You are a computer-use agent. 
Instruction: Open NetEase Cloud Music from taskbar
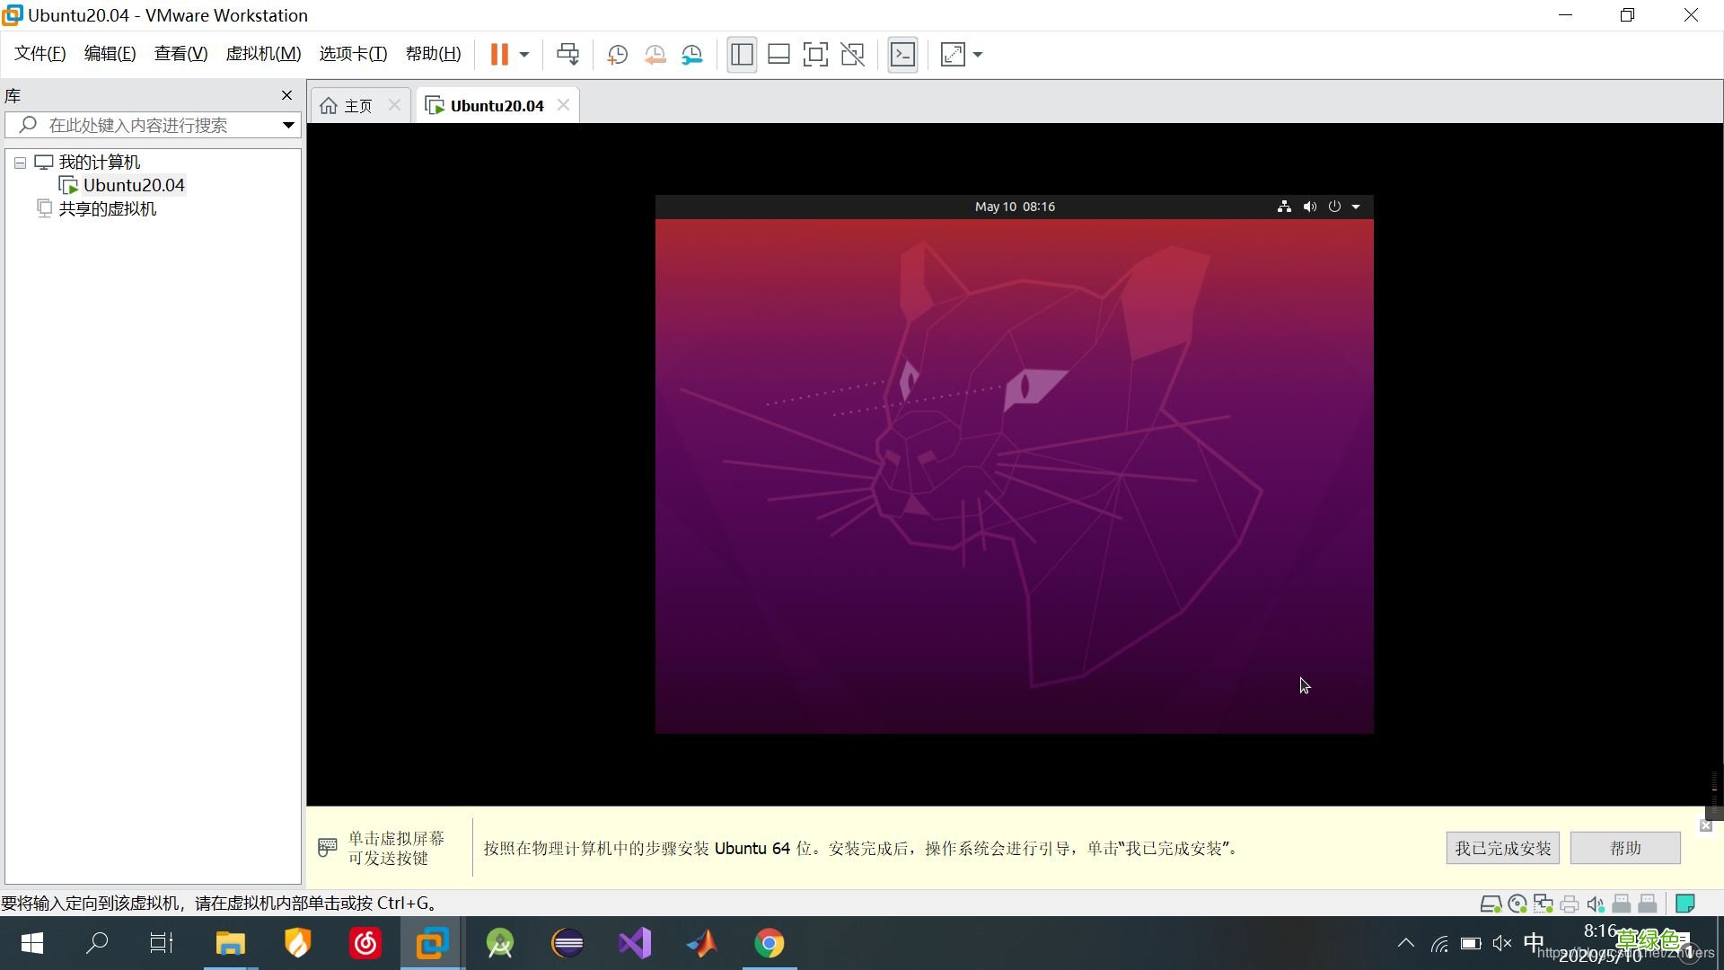(x=365, y=943)
